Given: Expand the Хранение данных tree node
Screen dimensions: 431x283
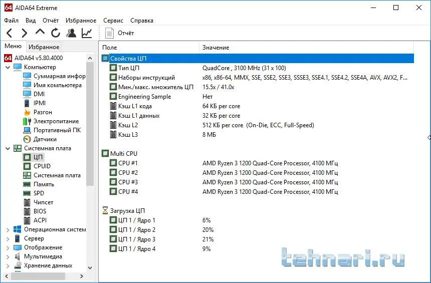Looking at the screenshot, I should [x=8, y=265].
